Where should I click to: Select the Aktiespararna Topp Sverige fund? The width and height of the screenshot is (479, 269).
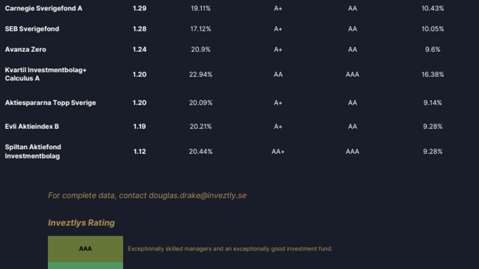[x=51, y=103]
